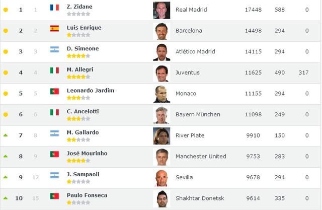
Task: Click Real Madrid's points total 17448
Action: 253,10
